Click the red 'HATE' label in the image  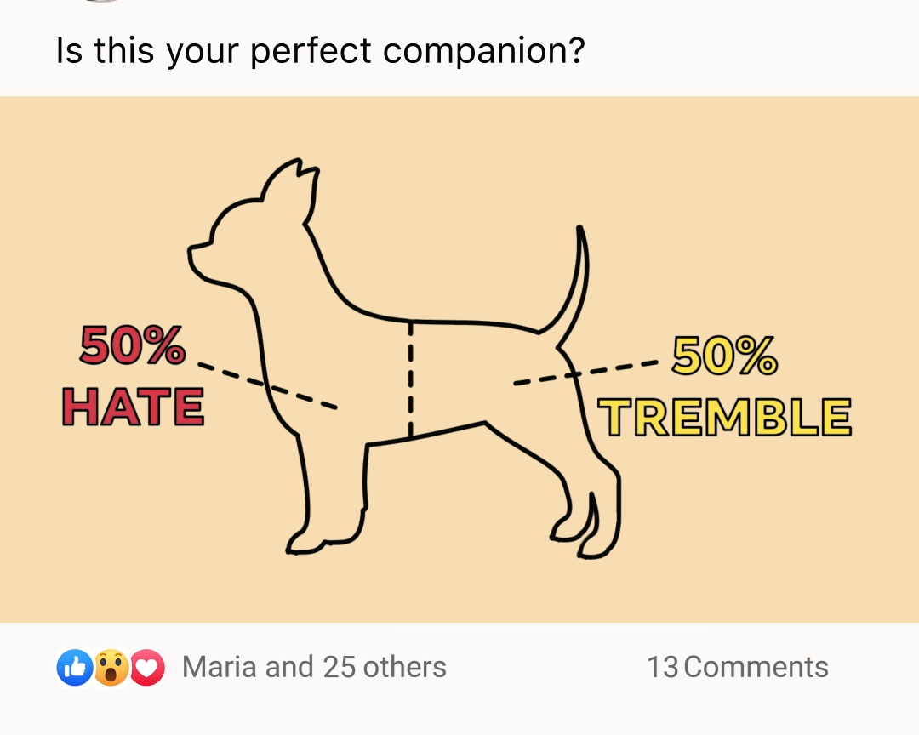[133, 407]
